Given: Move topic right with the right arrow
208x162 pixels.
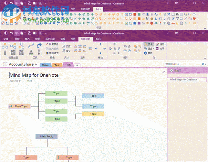Looking at the screenshot, I should click(105, 48).
